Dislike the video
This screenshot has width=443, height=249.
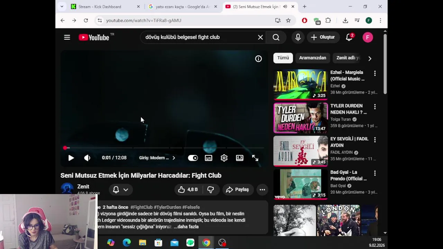tap(210, 190)
